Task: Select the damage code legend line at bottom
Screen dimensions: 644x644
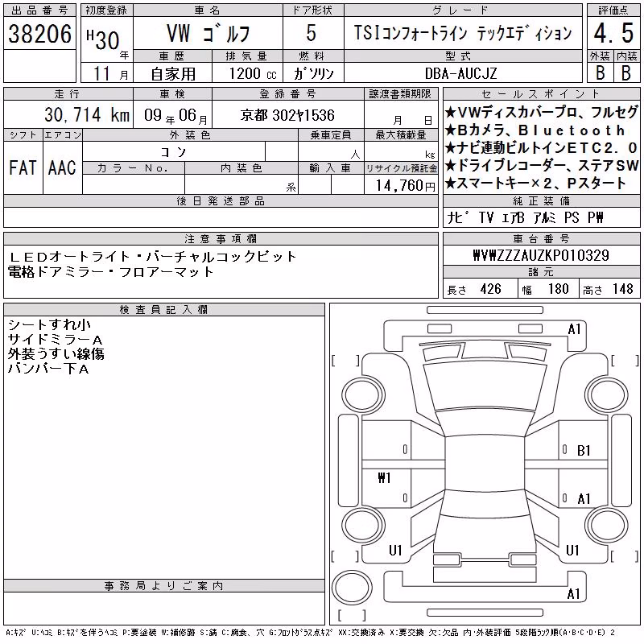Action: [x=311, y=633]
